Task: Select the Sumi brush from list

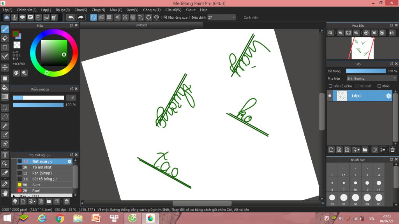Action: pos(36,185)
